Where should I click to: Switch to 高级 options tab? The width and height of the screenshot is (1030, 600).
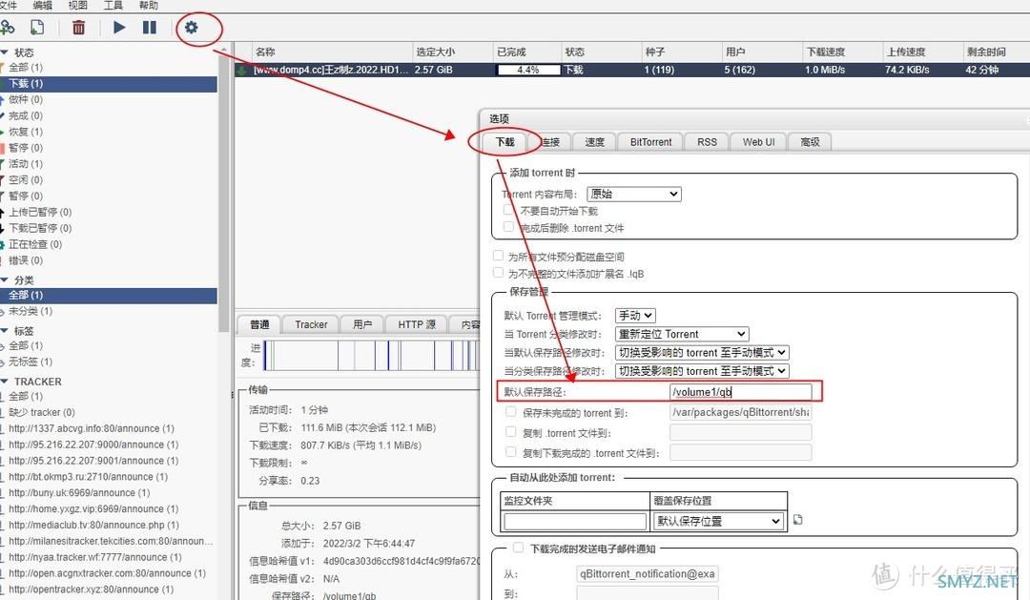click(810, 141)
